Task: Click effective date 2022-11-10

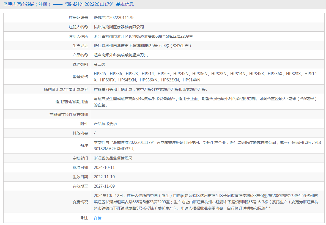Action: click(104, 177)
